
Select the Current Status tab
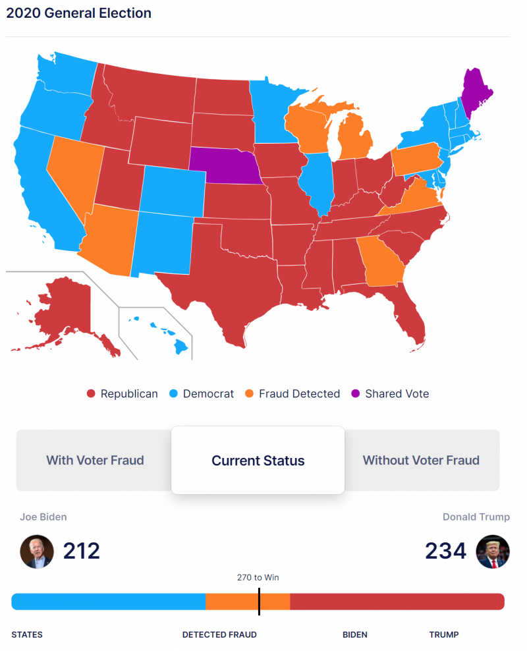(x=258, y=461)
